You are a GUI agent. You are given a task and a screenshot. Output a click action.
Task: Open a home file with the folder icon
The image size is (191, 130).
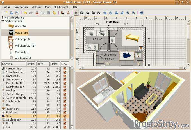click(x=11, y=13)
